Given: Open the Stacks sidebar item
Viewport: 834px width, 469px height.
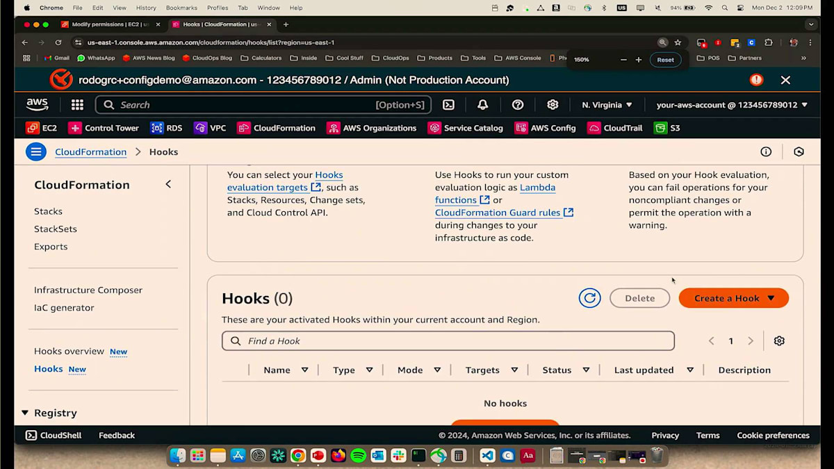Looking at the screenshot, I should [x=48, y=211].
